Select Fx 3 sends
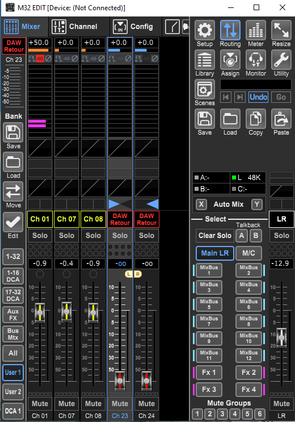 (x=209, y=390)
